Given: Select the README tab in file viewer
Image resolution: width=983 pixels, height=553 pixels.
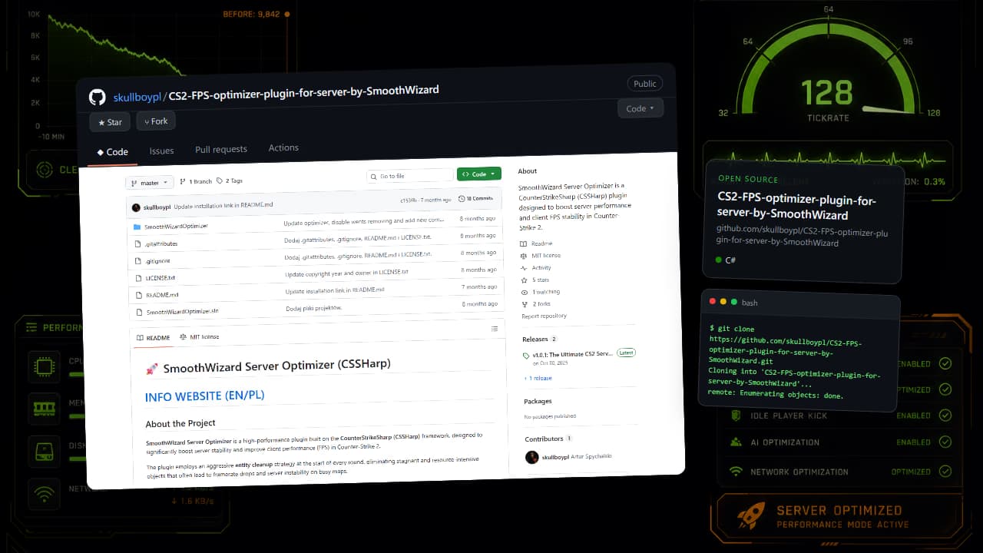Looking at the screenshot, I should [153, 338].
